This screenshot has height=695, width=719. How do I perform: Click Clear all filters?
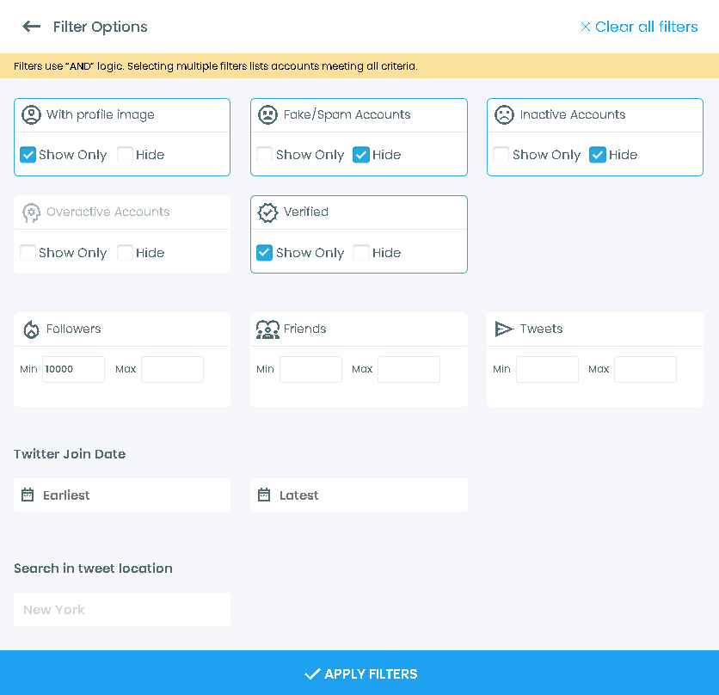pyautogui.click(x=638, y=27)
